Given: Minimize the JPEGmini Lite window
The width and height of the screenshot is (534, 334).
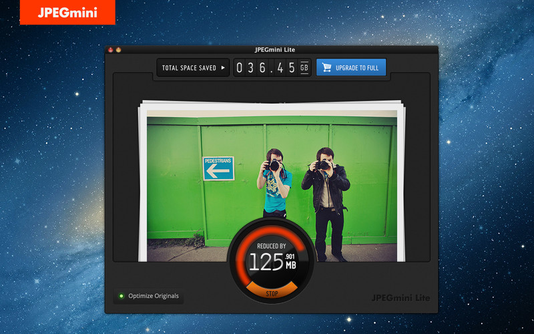Looking at the screenshot, I should coord(119,49).
